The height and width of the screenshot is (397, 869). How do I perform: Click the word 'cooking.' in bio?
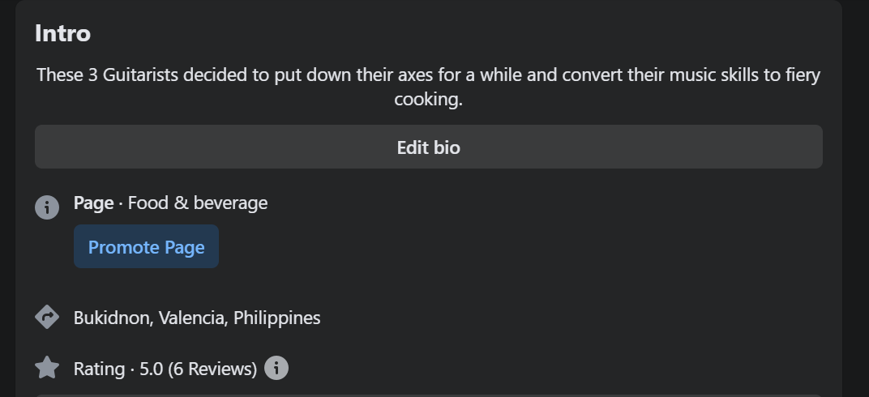[428, 99]
